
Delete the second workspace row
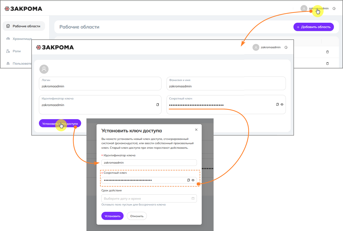[327, 64]
